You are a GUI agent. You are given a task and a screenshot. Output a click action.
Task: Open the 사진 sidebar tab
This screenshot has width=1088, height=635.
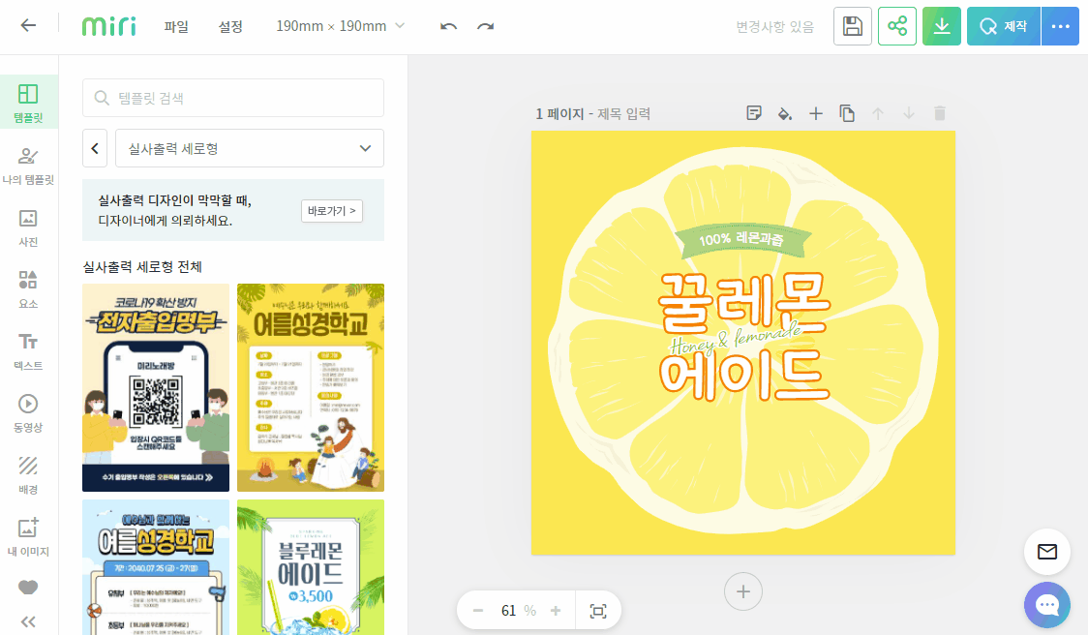click(x=28, y=227)
